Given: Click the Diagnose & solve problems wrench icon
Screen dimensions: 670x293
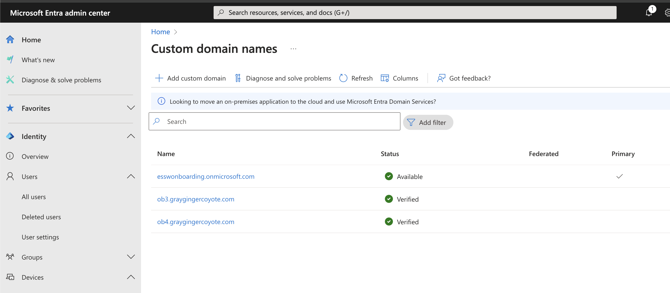Looking at the screenshot, I should (x=10, y=80).
